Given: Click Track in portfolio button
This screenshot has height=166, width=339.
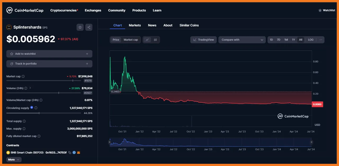Looking at the screenshot, I should coord(49,64).
